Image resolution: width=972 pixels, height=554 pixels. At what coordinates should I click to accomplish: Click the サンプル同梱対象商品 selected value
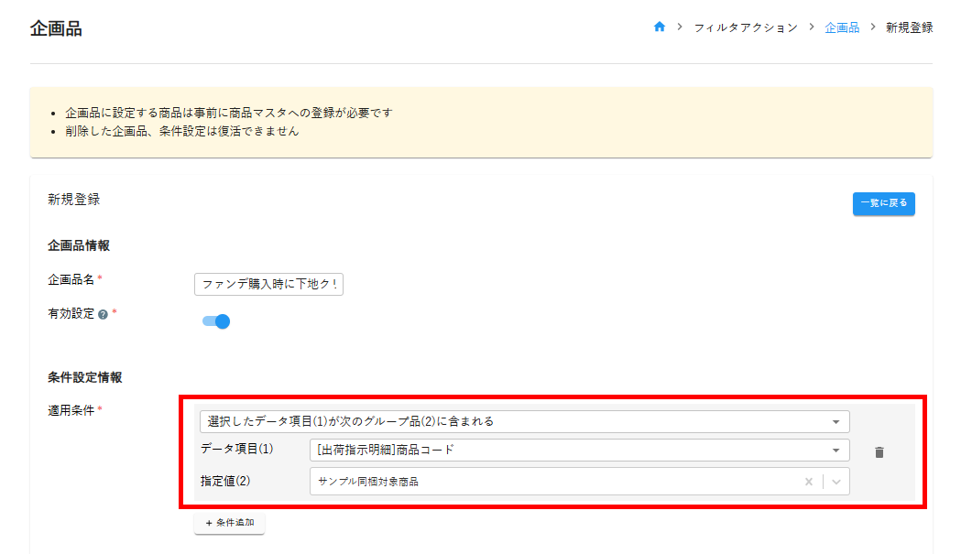coord(368,482)
